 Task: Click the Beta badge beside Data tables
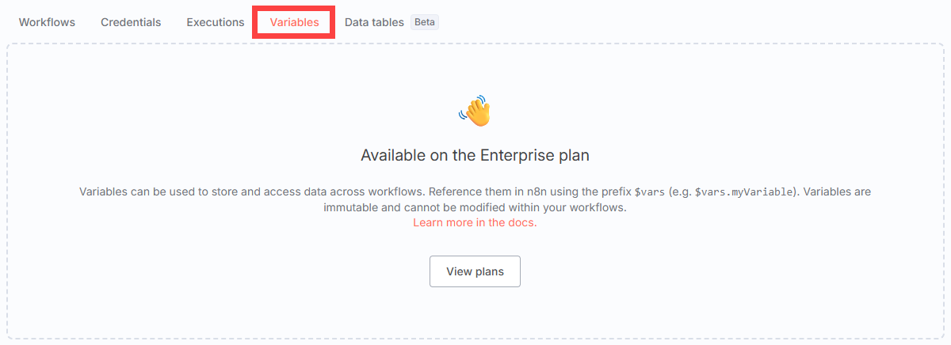click(x=425, y=22)
